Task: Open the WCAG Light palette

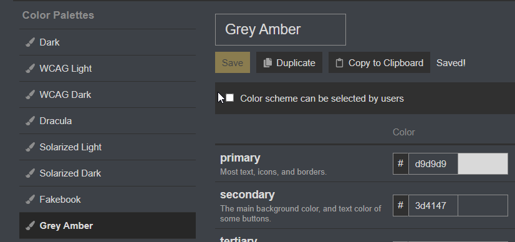Action: click(x=107, y=69)
